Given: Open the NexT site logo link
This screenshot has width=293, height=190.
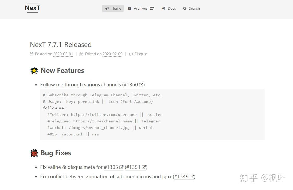Looking at the screenshot, I should [32, 8].
